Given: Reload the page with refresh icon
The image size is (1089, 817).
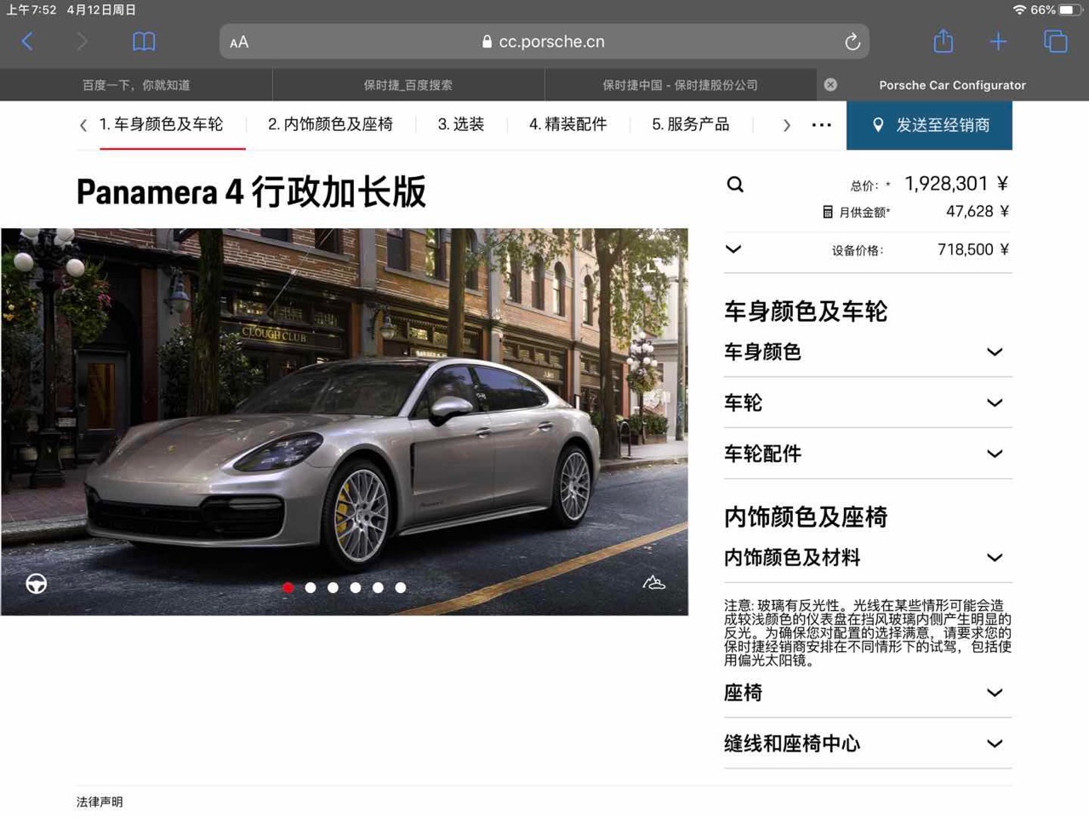Looking at the screenshot, I should tap(852, 42).
